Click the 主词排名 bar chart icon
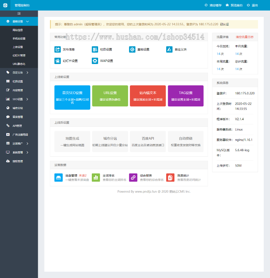Screen dimensions: 270x278 pos(96,178)
